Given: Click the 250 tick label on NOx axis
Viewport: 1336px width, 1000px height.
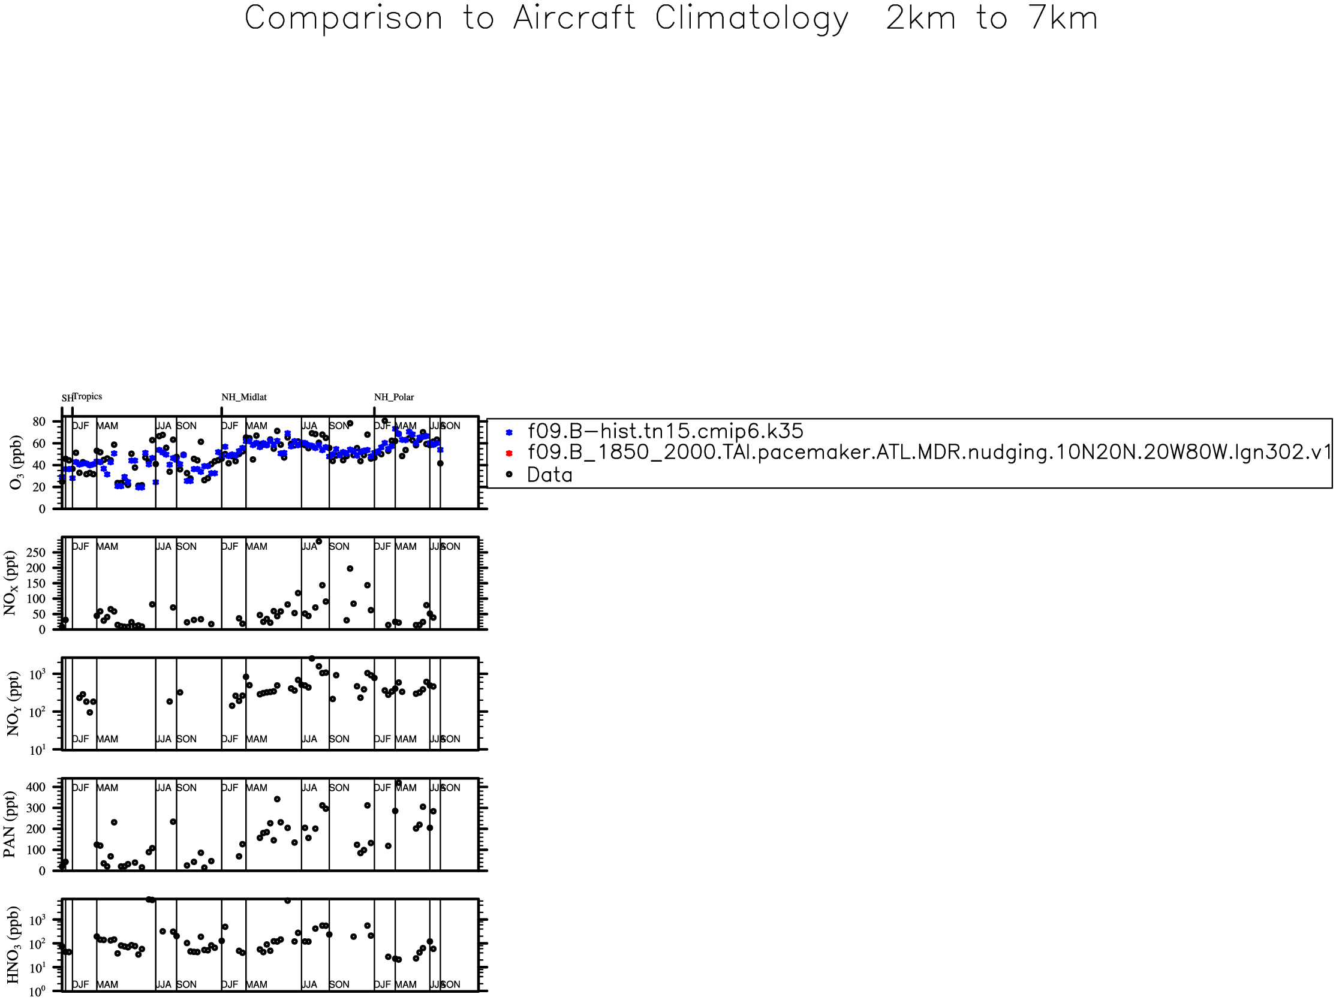Looking at the screenshot, I should click(35, 553).
